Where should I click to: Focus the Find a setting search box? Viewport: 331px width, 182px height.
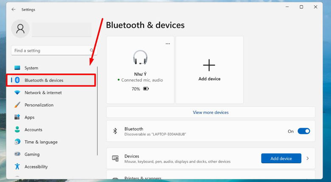54,50
